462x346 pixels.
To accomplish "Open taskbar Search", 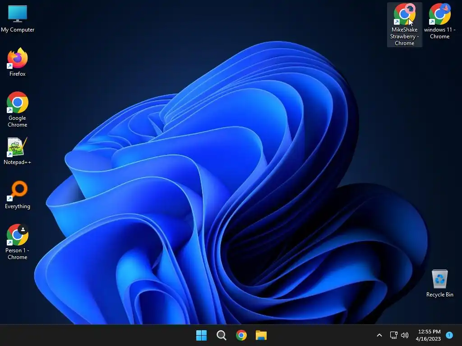I will pos(221,335).
